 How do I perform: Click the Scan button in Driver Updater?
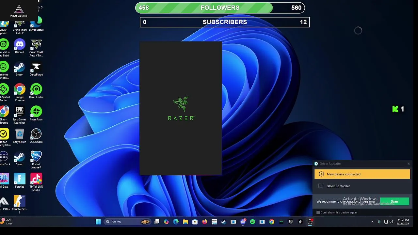point(394,201)
